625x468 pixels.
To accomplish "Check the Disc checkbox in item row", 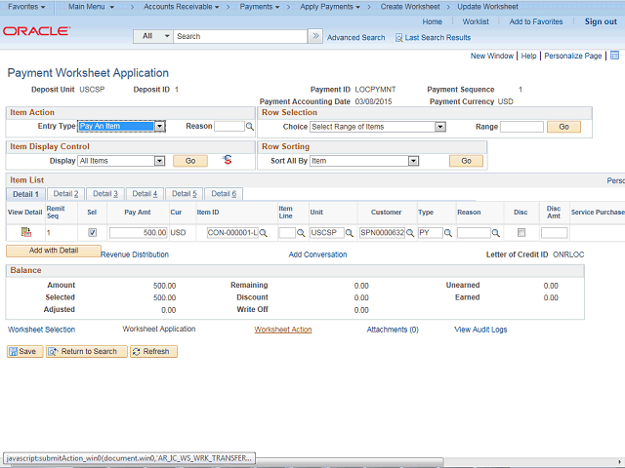I will [521, 233].
